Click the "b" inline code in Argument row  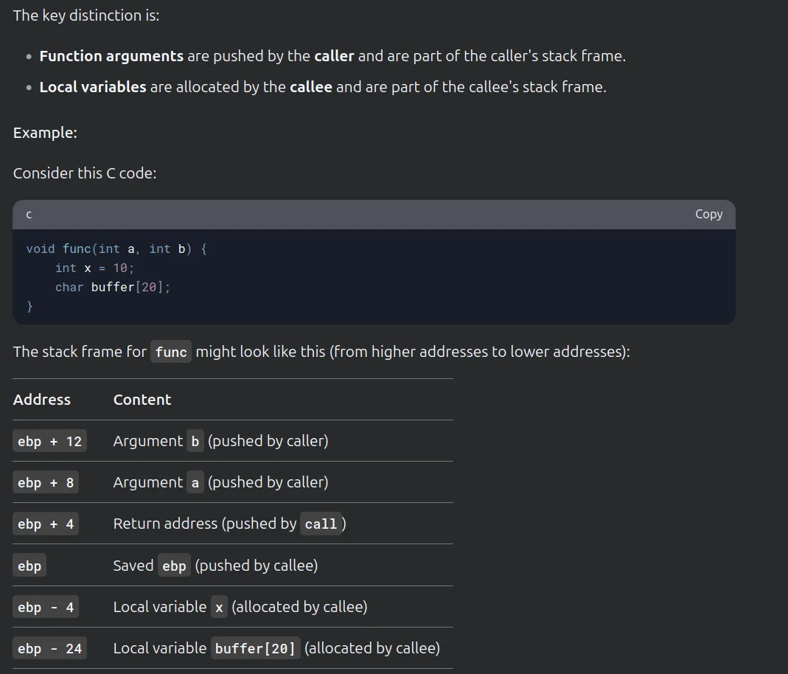195,441
